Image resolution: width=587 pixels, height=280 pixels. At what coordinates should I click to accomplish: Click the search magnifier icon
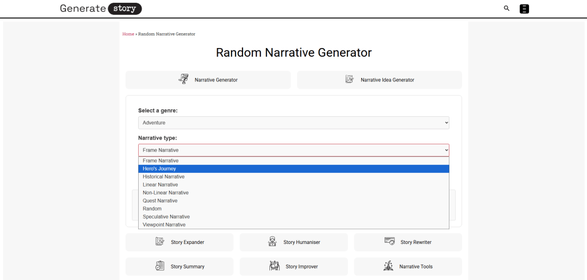pyautogui.click(x=506, y=9)
